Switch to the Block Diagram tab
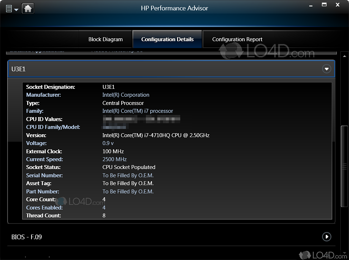This screenshot has height=260, width=349. [x=105, y=39]
